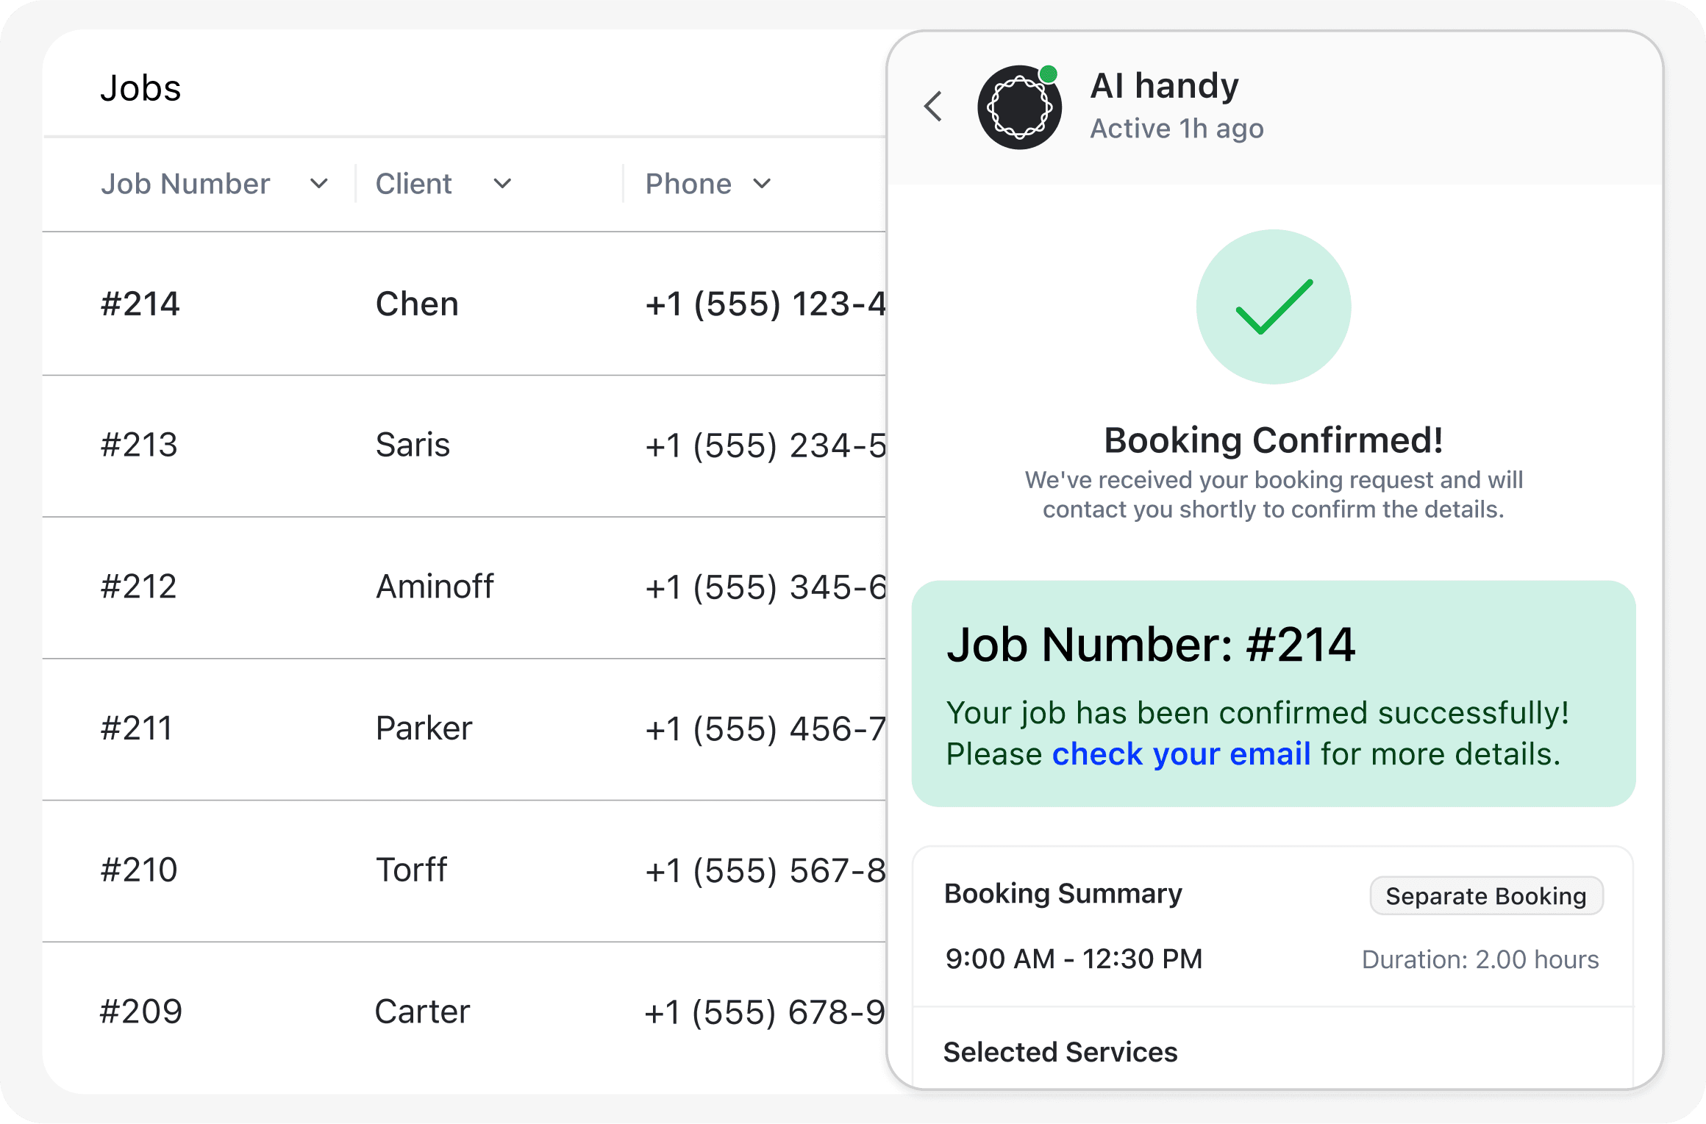Open Torff's job #210 row

click(410, 870)
